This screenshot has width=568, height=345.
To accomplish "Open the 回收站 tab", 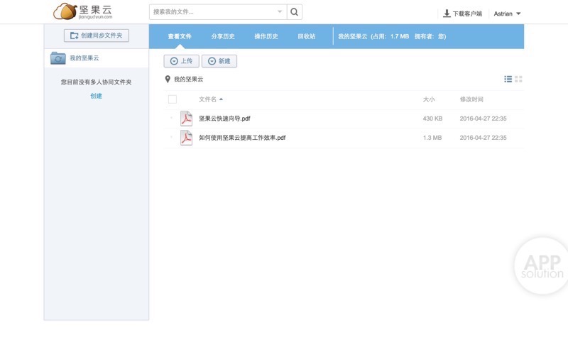I will point(307,36).
